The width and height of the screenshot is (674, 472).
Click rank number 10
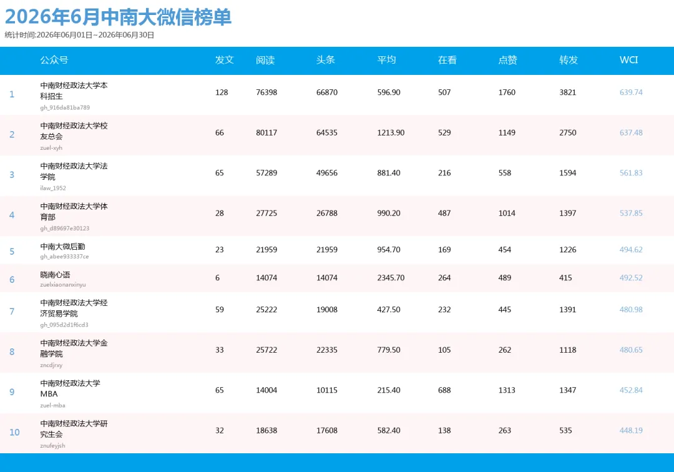coord(14,433)
